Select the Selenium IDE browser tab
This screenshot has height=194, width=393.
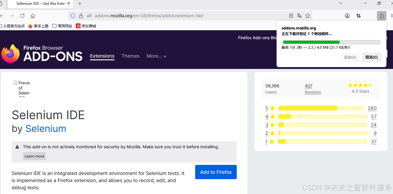[x=40, y=4]
